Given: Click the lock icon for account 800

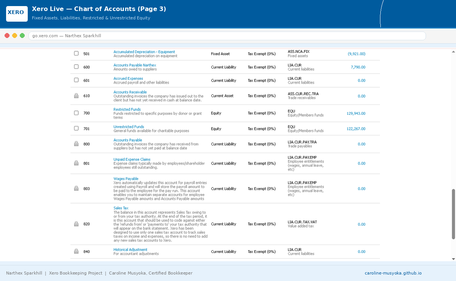Looking at the screenshot, I should point(76,144).
